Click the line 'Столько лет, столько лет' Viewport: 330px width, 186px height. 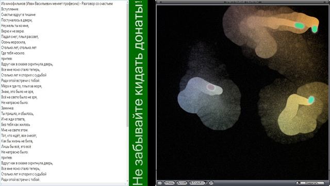point(19,48)
